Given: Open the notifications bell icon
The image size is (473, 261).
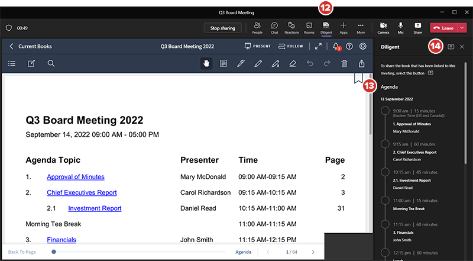Looking at the screenshot, I should (336, 46).
